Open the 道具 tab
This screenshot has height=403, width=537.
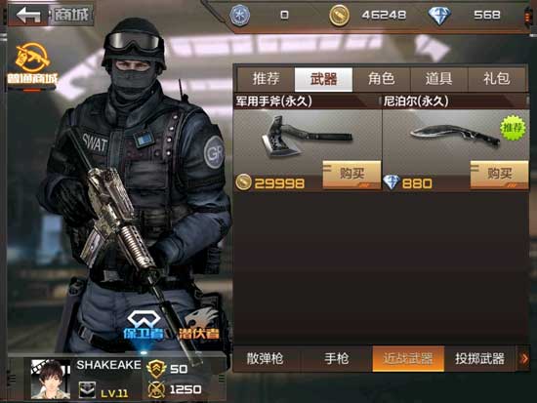(438, 79)
